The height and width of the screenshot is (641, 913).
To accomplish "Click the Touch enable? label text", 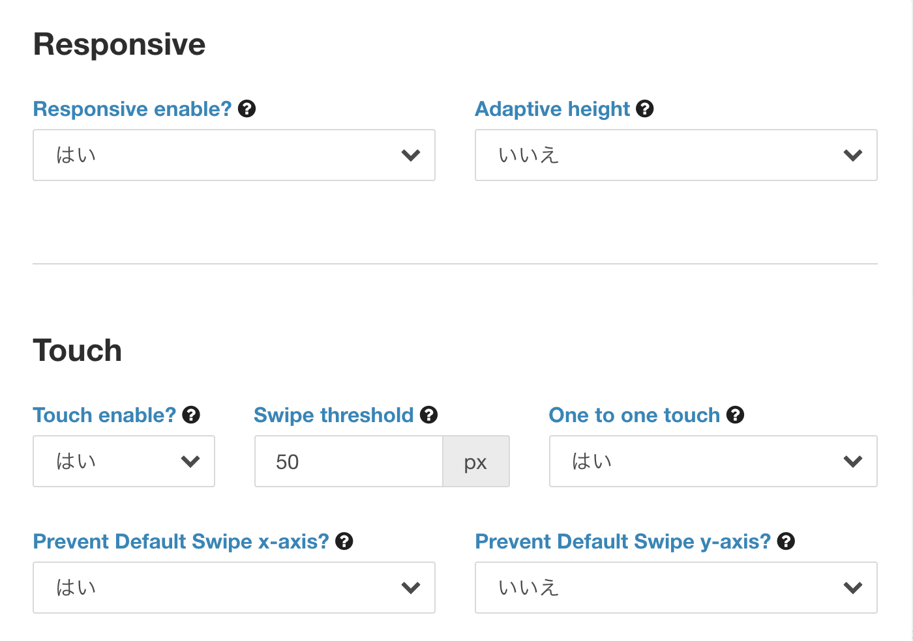I will coord(104,415).
